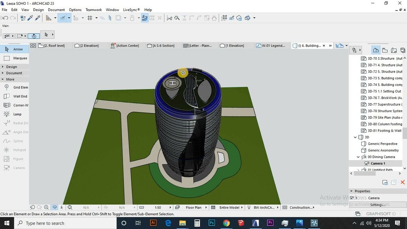Collapse the More toolbox group
Image resolution: width=407 pixels, height=229 pixels.
[15, 79]
